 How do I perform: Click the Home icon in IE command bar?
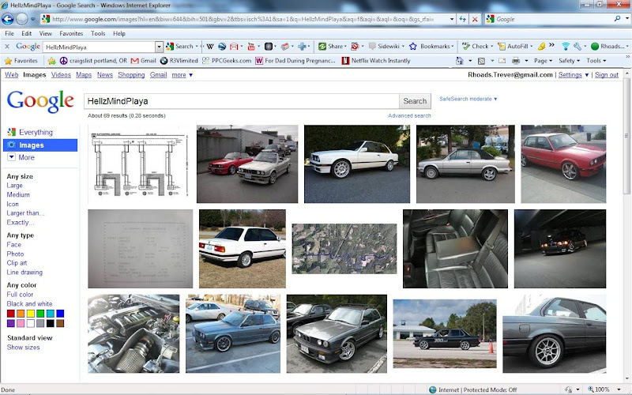[x=460, y=61]
